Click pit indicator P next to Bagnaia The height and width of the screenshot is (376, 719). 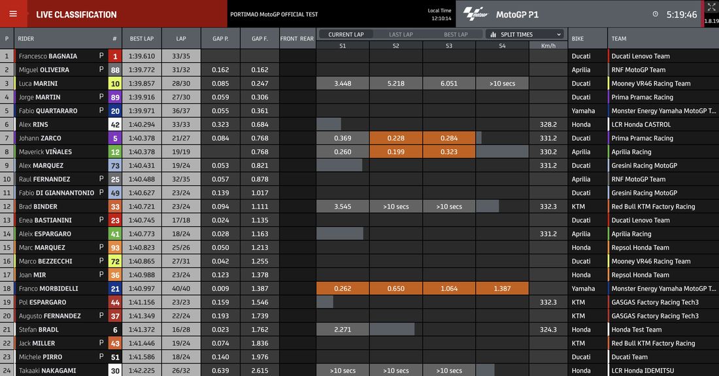pyautogui.click(x=101, y=56)
